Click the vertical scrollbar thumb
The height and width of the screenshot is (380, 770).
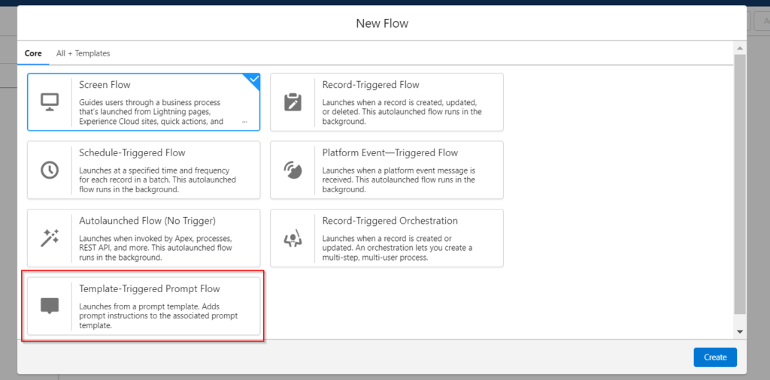[x=740, y=184]
